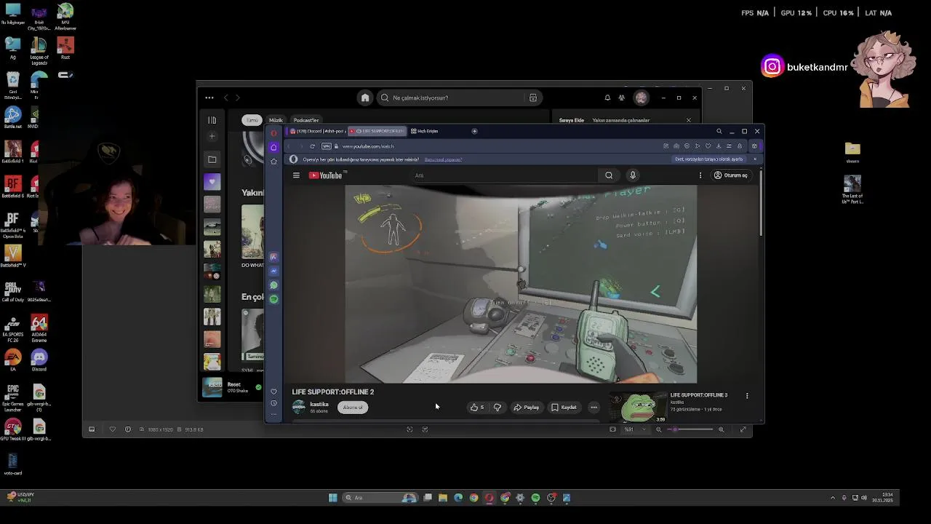The image size is (931, 524).
Task: Open Spotify three-dot menu
Action: 209,98
